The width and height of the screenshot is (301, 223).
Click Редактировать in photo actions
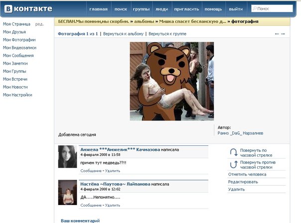(x=243, y=182)
